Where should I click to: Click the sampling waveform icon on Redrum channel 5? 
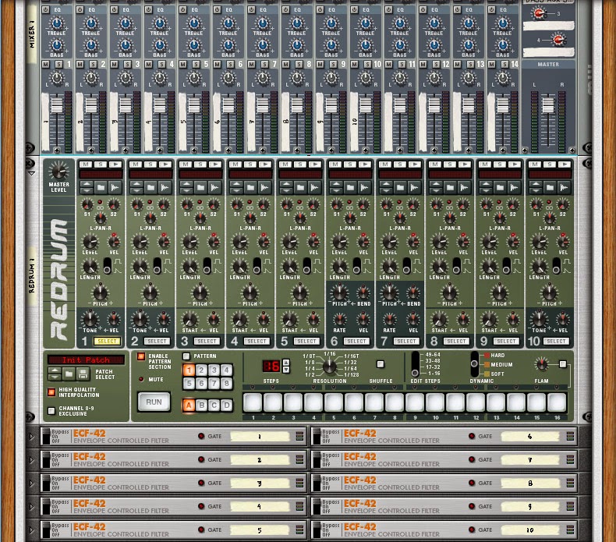click(x=315, y=187)
